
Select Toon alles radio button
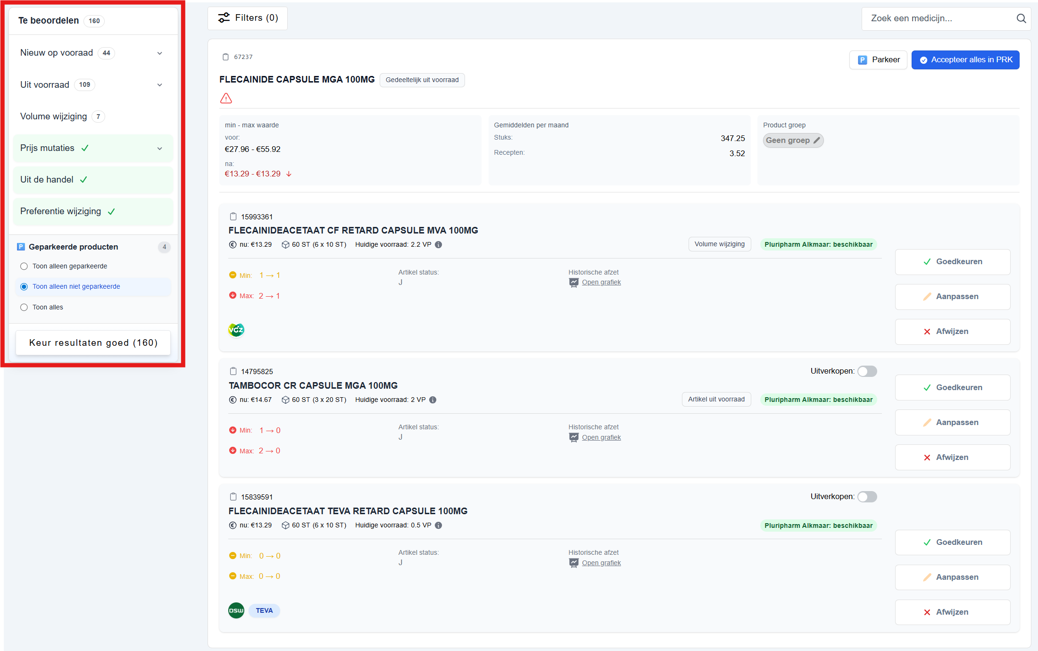pos(24,307)
